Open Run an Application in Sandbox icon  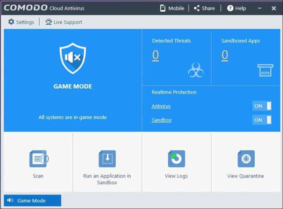107,159
